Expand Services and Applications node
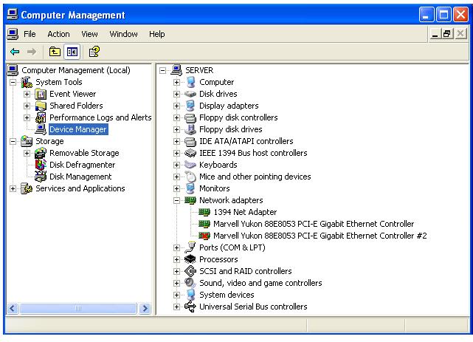473x342 pixels. tap(13, 188)
